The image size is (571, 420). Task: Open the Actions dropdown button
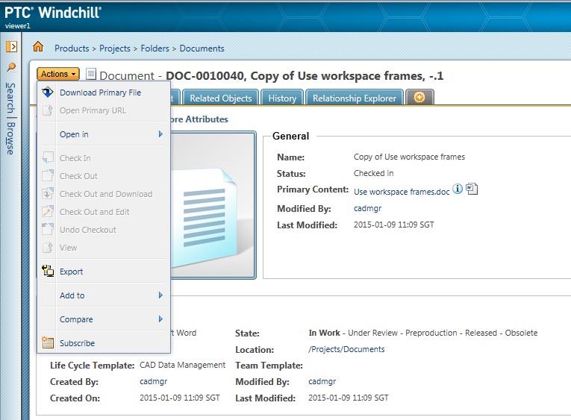tap(58, 74)
